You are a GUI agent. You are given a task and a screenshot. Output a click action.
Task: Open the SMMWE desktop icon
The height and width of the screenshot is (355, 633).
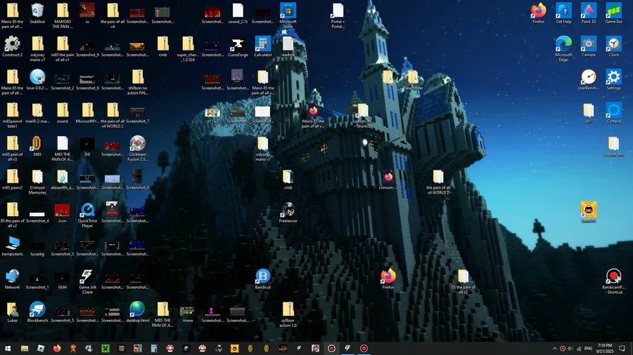(589, 210)
